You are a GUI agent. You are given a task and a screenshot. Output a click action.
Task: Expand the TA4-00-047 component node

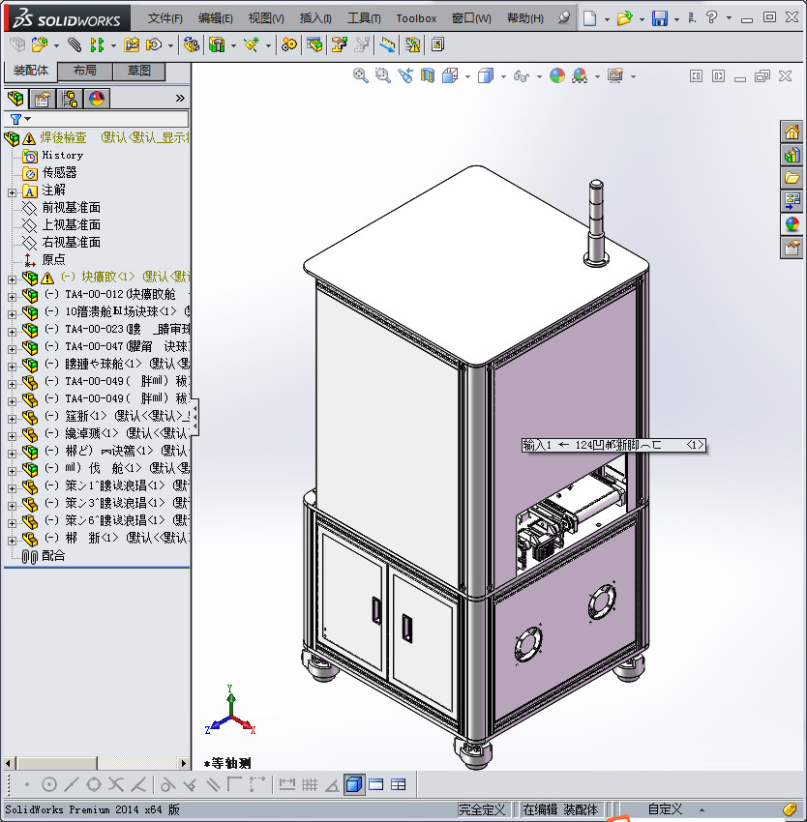coord(12,348)
